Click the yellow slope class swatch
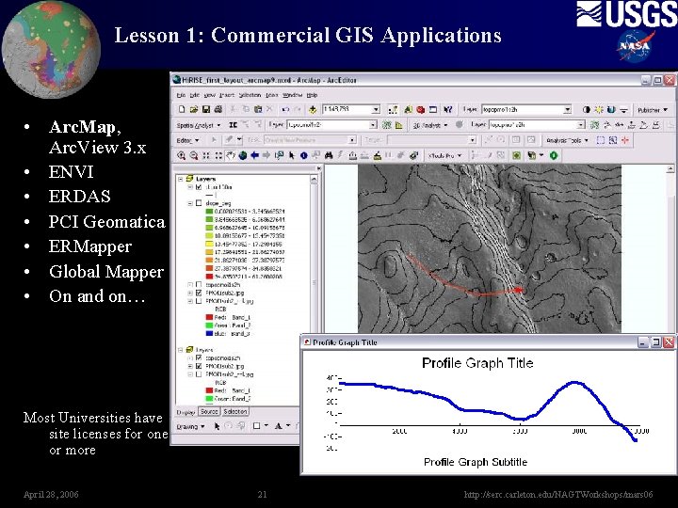This screenshot has width=678, height=508. click(209, 244)
